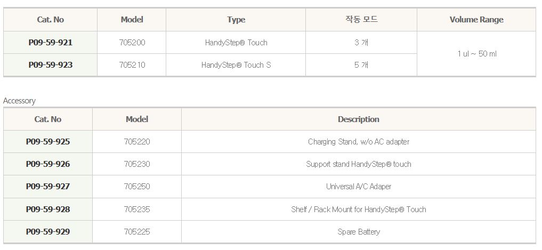
Task: Click Spare Battery description
Action: click(359, 232)
